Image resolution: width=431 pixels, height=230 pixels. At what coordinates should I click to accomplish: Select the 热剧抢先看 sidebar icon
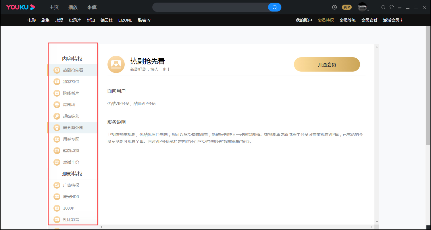57,70
